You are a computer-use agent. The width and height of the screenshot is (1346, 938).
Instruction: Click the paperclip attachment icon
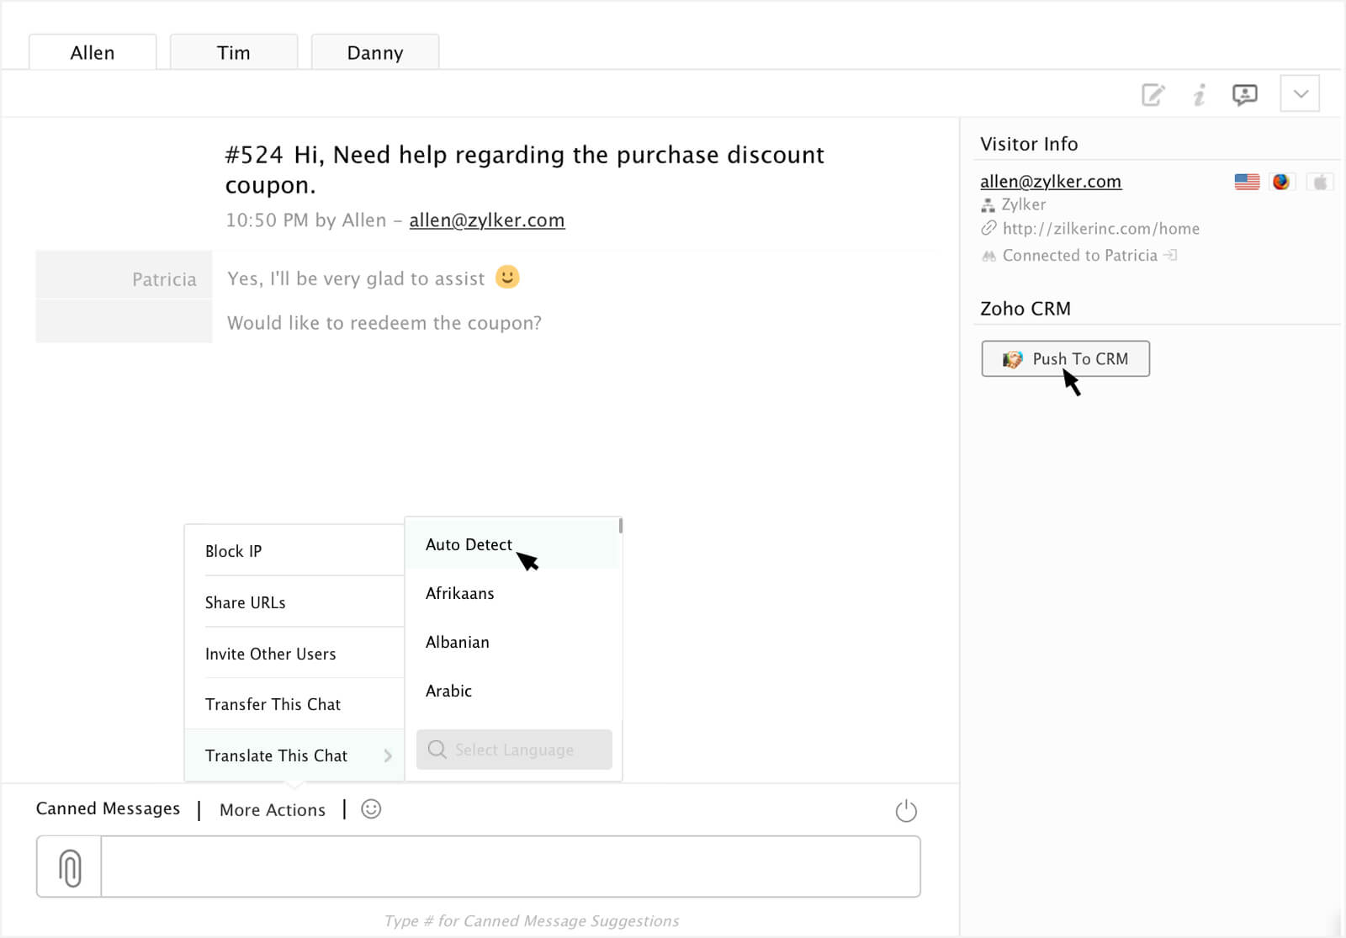(70, 867)
